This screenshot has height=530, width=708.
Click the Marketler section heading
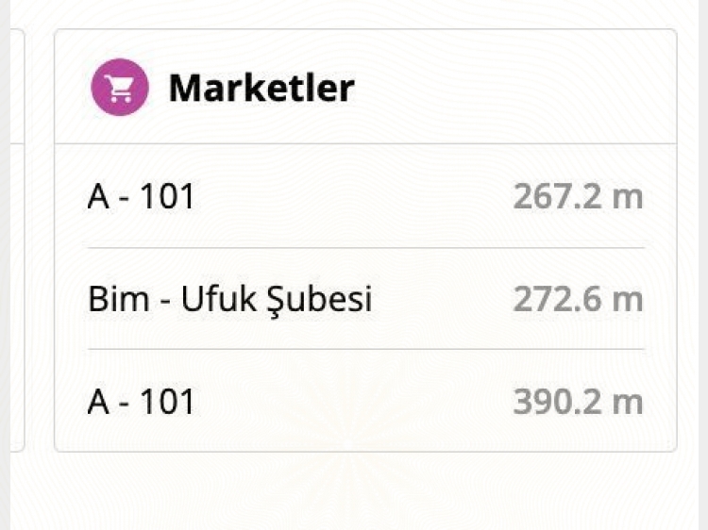click(x=261, y=88)
